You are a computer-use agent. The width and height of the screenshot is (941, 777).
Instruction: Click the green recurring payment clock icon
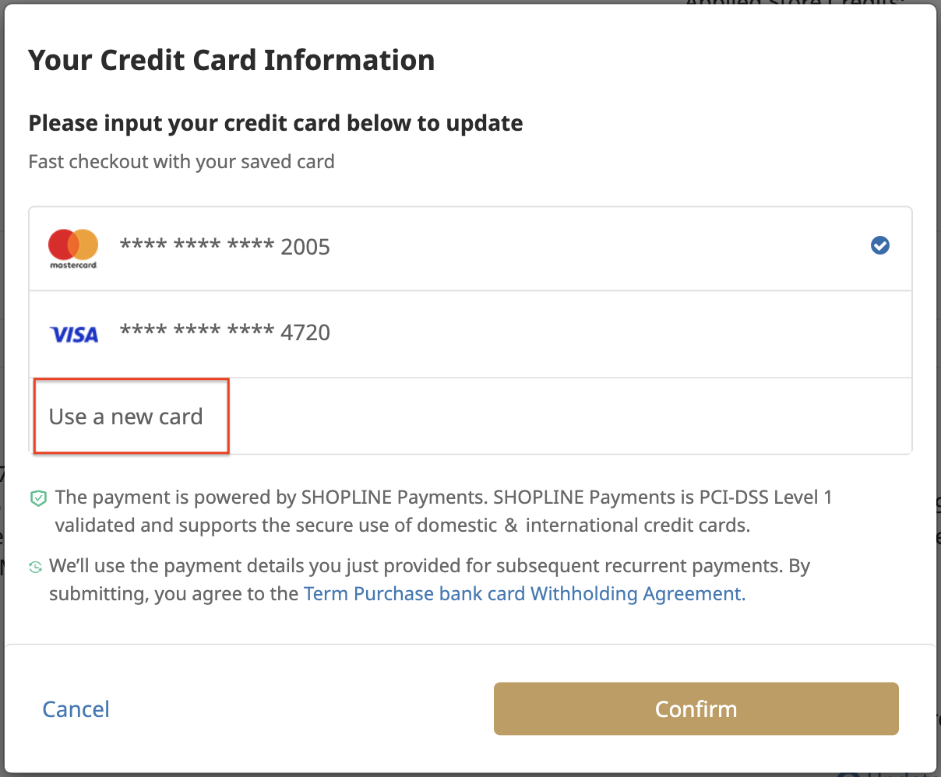coord(35,567)
